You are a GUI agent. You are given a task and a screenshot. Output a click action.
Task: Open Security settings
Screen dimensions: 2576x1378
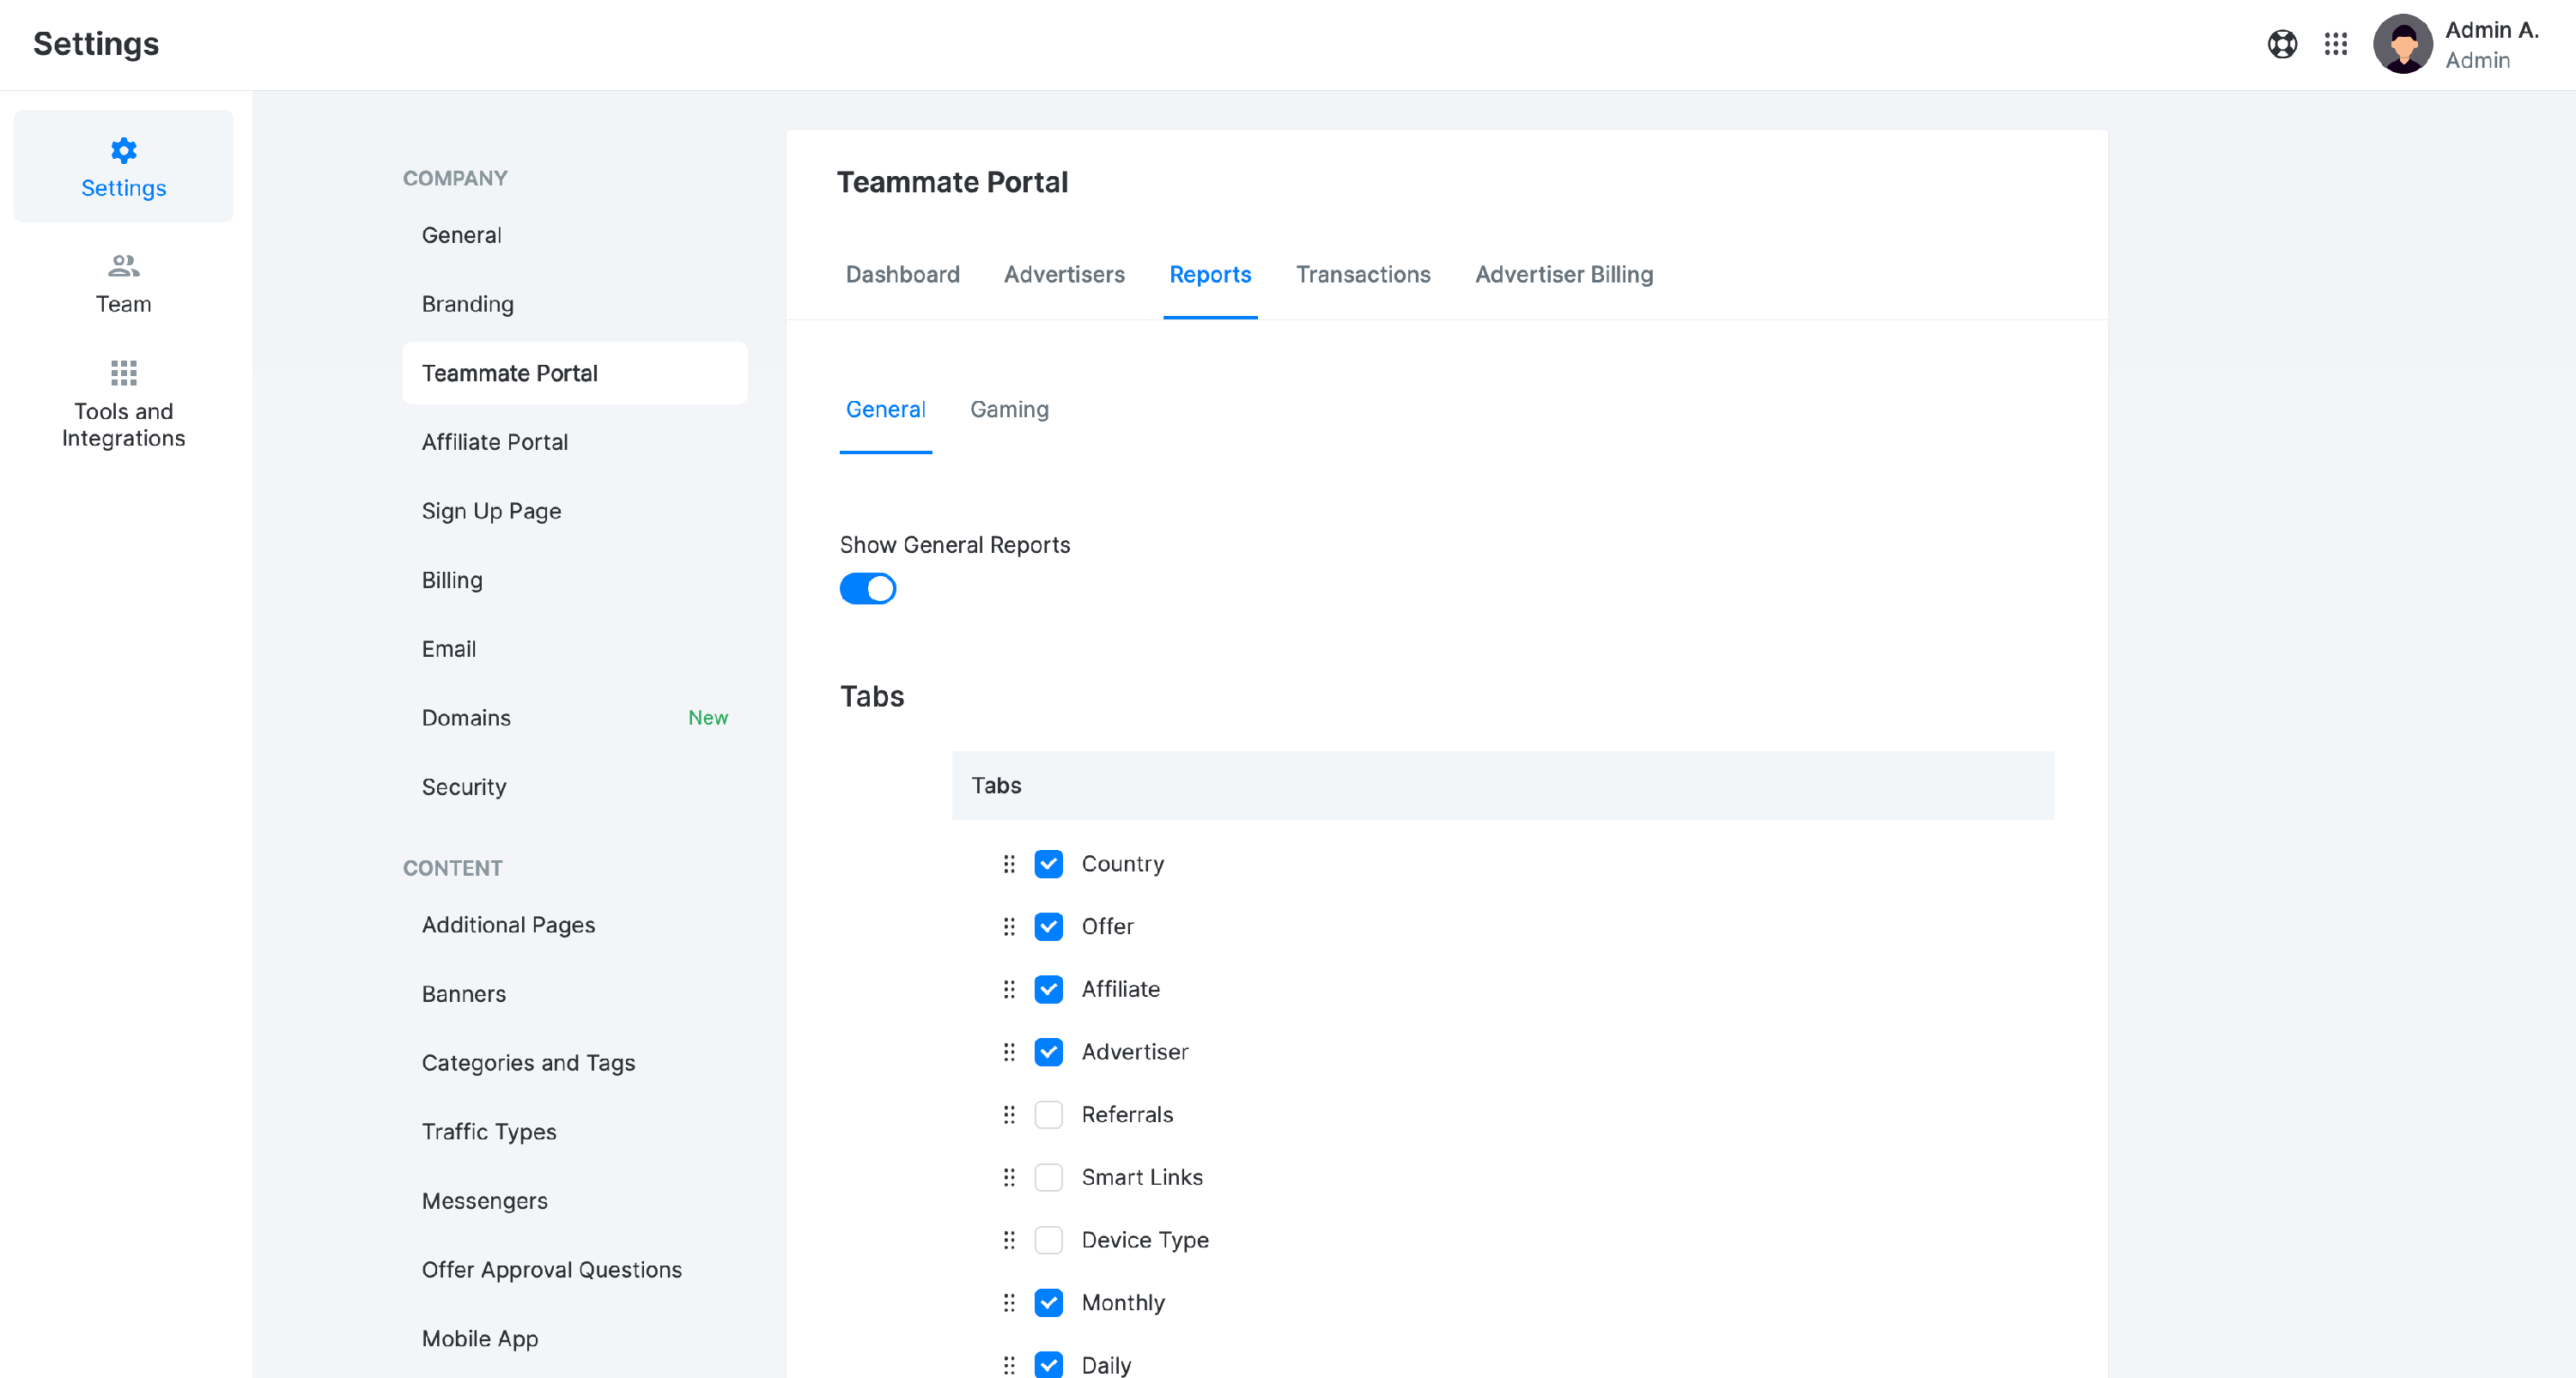click(575, 787)
